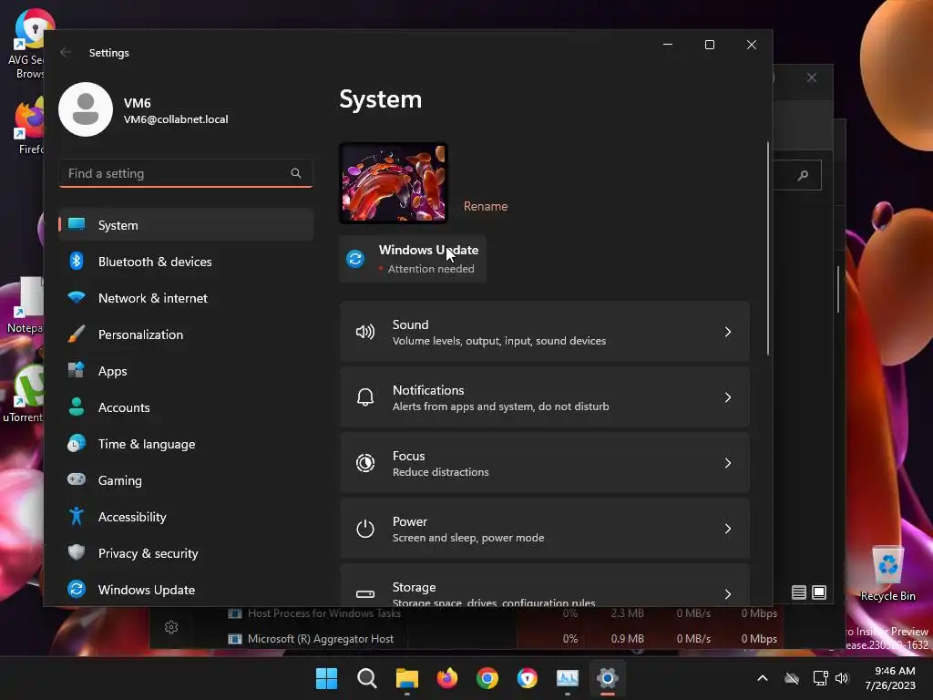
Task: Switch to large thumbnails view icon in background window
Action: coord(819,592)
